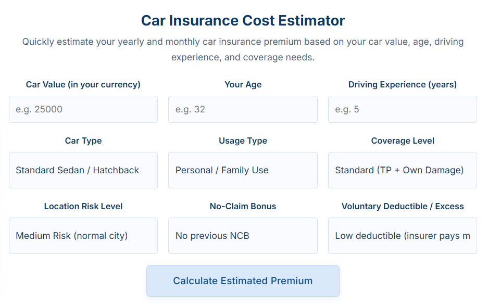The height and width of the screenshot is (306, 488).
Task: Click the No previous NCB selector
Action: point(243,236)
